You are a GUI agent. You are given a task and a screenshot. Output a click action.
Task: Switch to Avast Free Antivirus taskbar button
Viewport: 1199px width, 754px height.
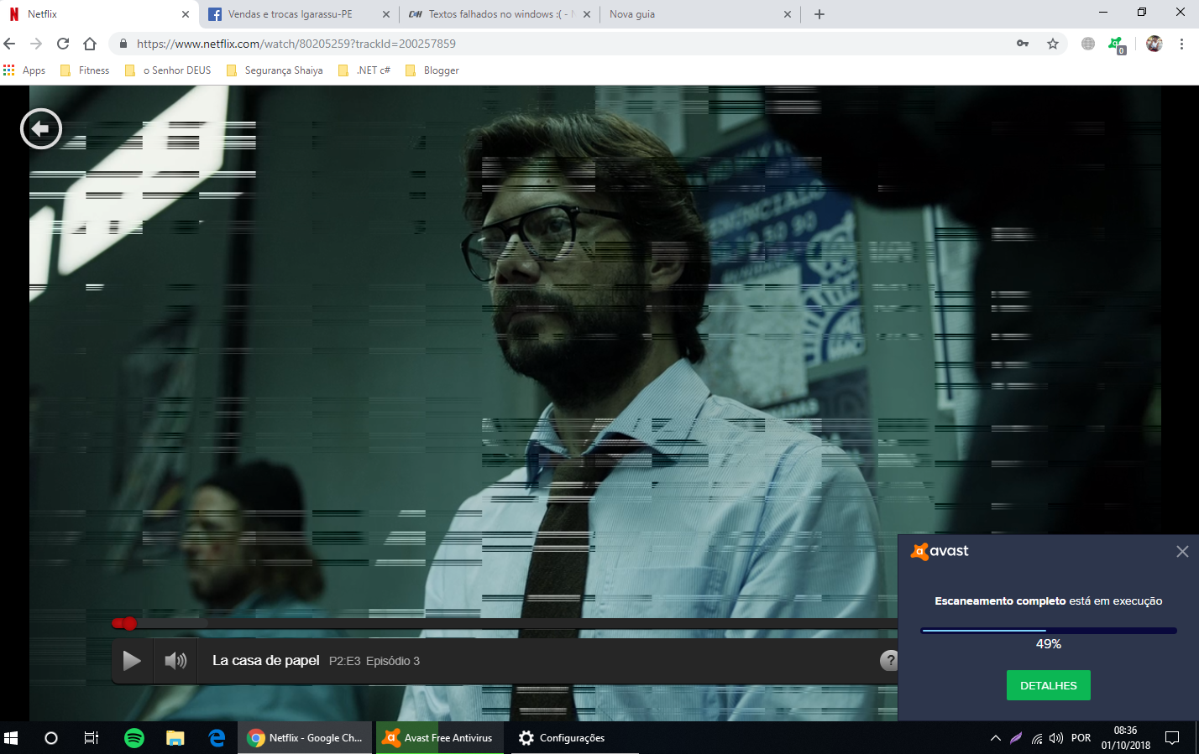(439, 738)
